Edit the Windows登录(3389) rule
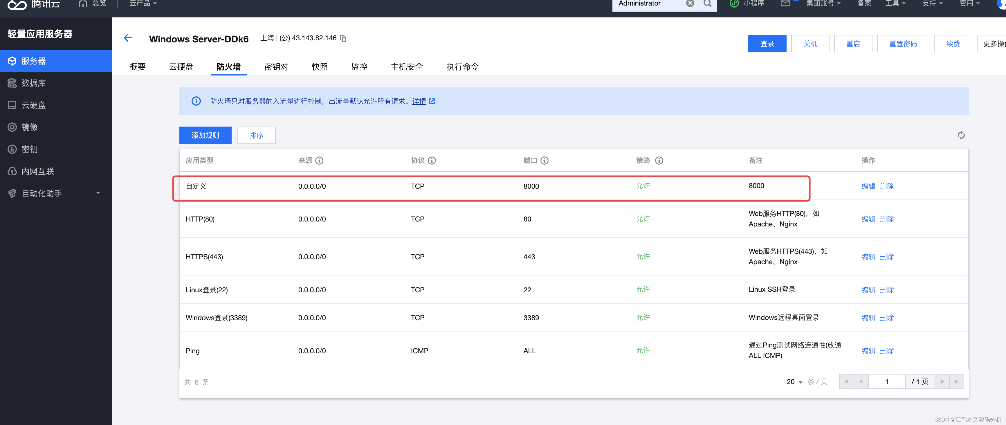Screen dimensions: 1006x425 pos(868,318)
